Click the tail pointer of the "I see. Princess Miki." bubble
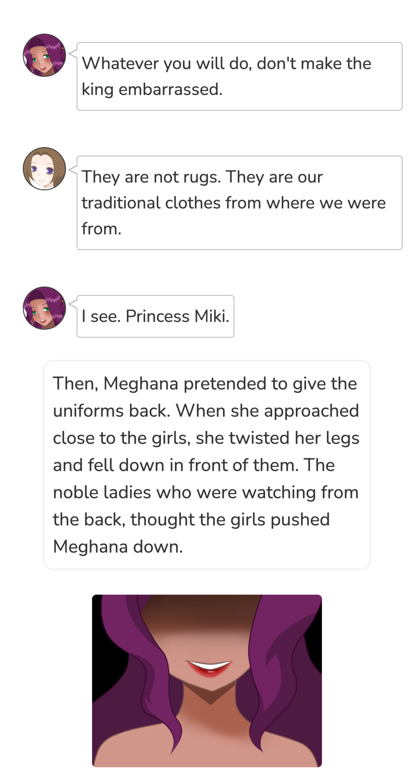The height and width of the screenshot is (769, 414). tap(73, 304)
